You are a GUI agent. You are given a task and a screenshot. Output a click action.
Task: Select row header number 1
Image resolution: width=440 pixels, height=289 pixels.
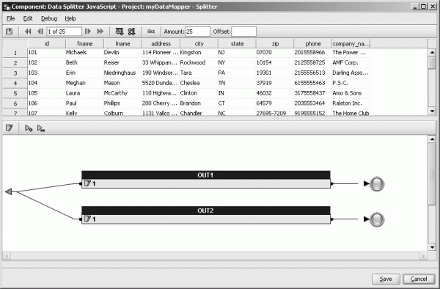click(x=15, y=53)
